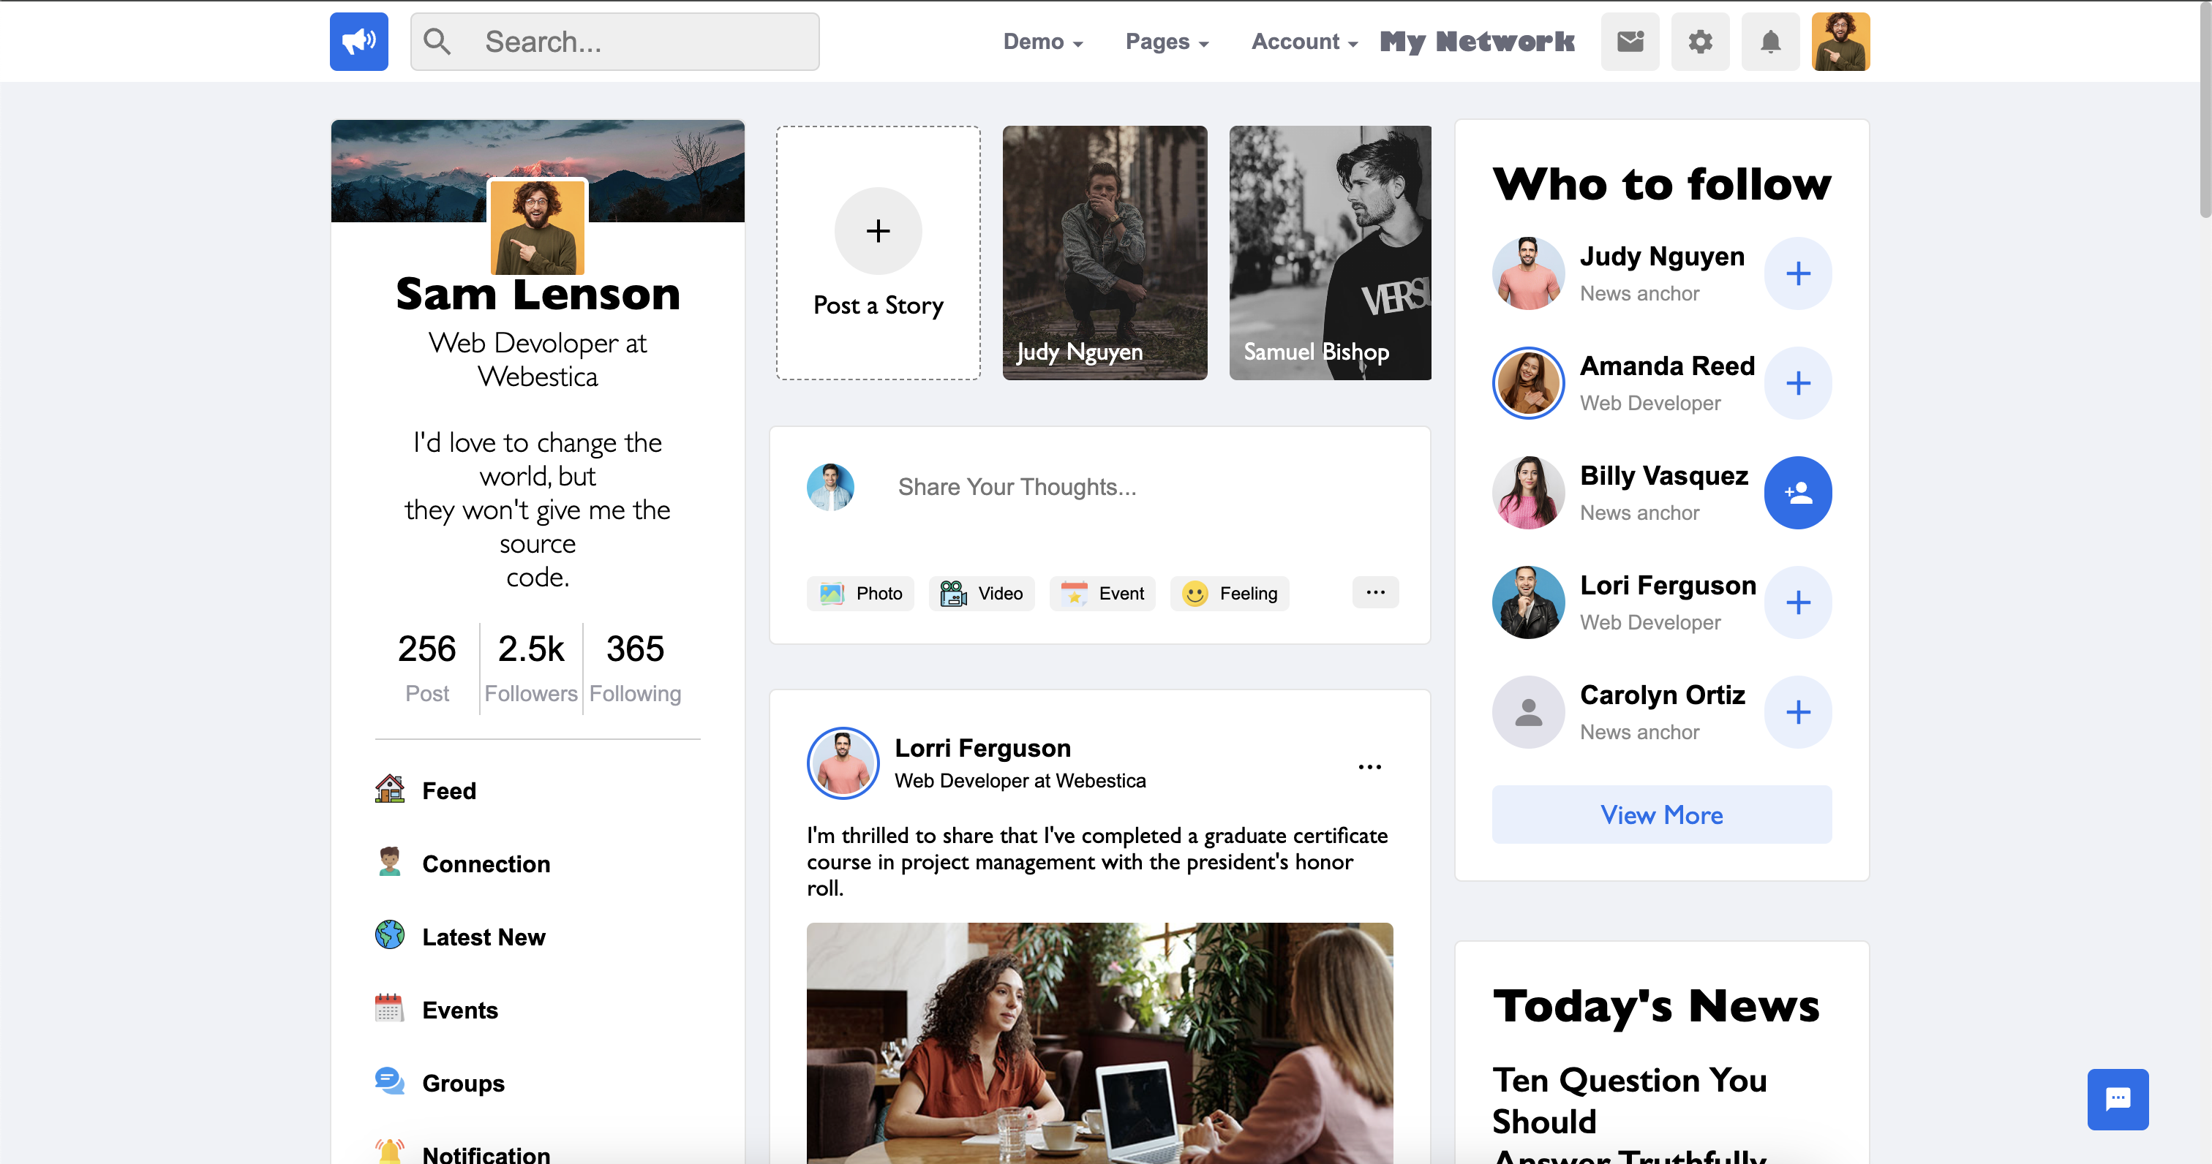Screen dimensions: 2212x1164
Task: Click the Feeling button
Action: pyautogui.click(x=1230, y=593)
